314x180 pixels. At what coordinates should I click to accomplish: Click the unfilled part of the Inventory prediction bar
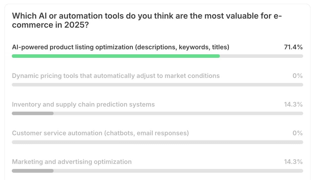coord(178,113)
